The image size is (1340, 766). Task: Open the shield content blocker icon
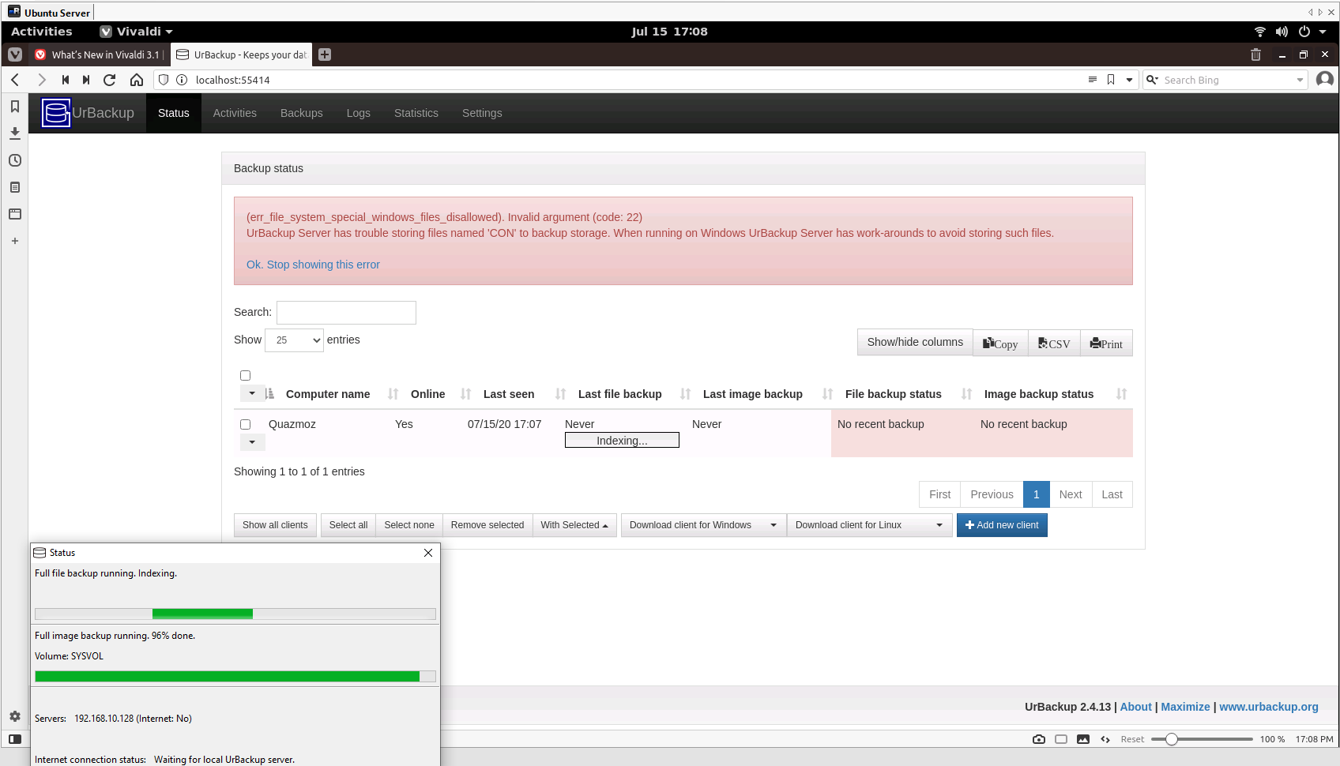click(x=164, y=80)
